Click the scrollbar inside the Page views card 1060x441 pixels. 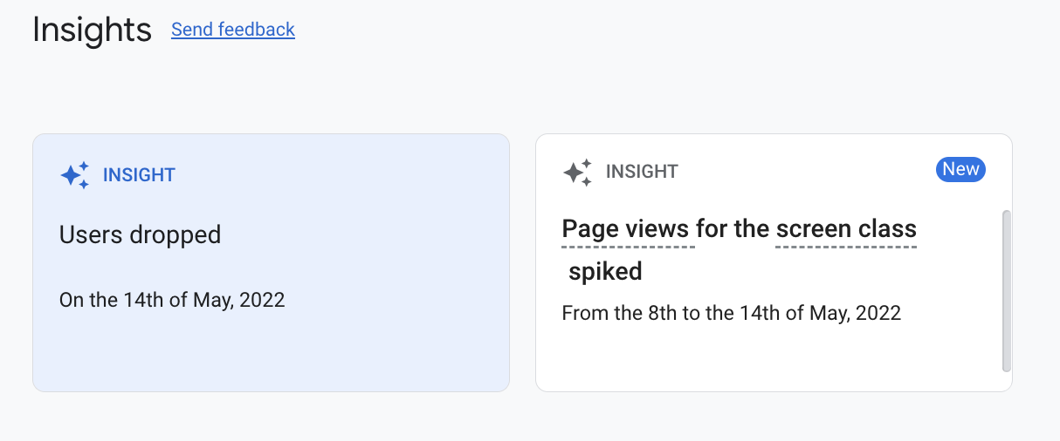click(x=1006, y=291)
